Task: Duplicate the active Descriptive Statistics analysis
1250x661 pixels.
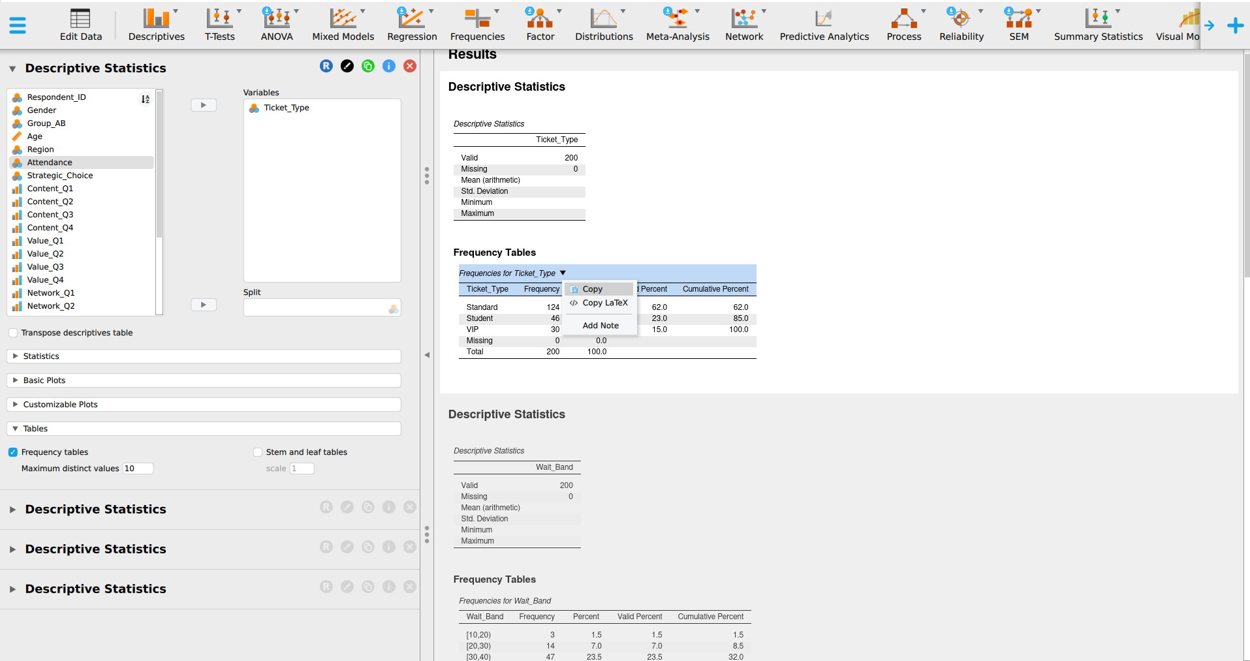Action: tap(368, 66)
